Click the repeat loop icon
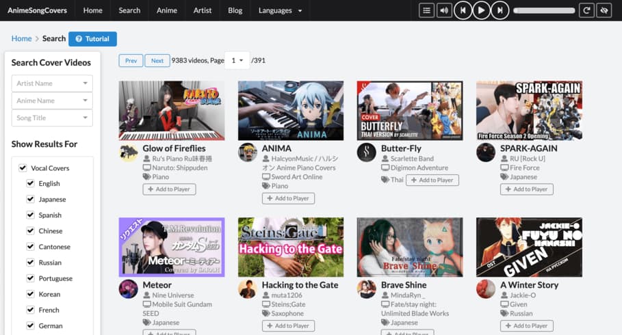The width and height of the screenshot is (622, 335). tap(586, 10)
